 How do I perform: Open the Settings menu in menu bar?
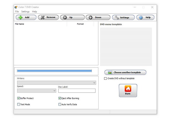click(25, 11)
